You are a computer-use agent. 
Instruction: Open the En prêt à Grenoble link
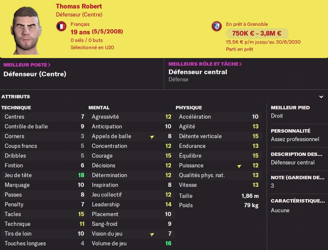(x=247, y=24)
